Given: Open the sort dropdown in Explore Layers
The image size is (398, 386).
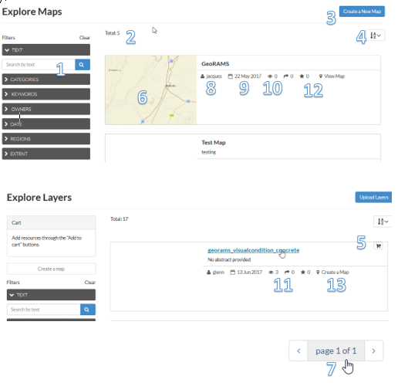Looking at the screenshot, I should 383,222.
